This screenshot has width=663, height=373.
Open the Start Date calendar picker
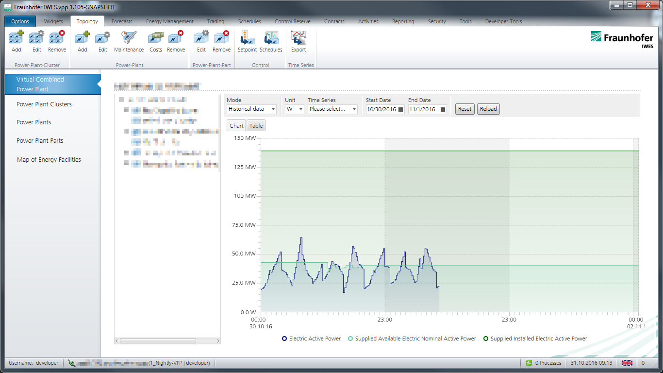[400, 109]
